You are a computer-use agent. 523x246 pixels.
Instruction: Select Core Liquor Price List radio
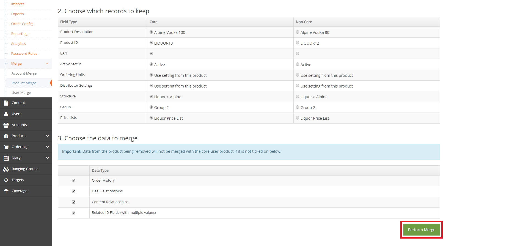(151, 118)
